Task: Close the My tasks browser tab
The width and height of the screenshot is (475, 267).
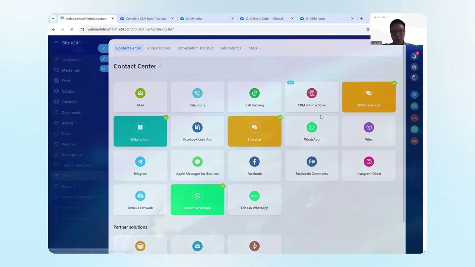Action: coord(232,19)
